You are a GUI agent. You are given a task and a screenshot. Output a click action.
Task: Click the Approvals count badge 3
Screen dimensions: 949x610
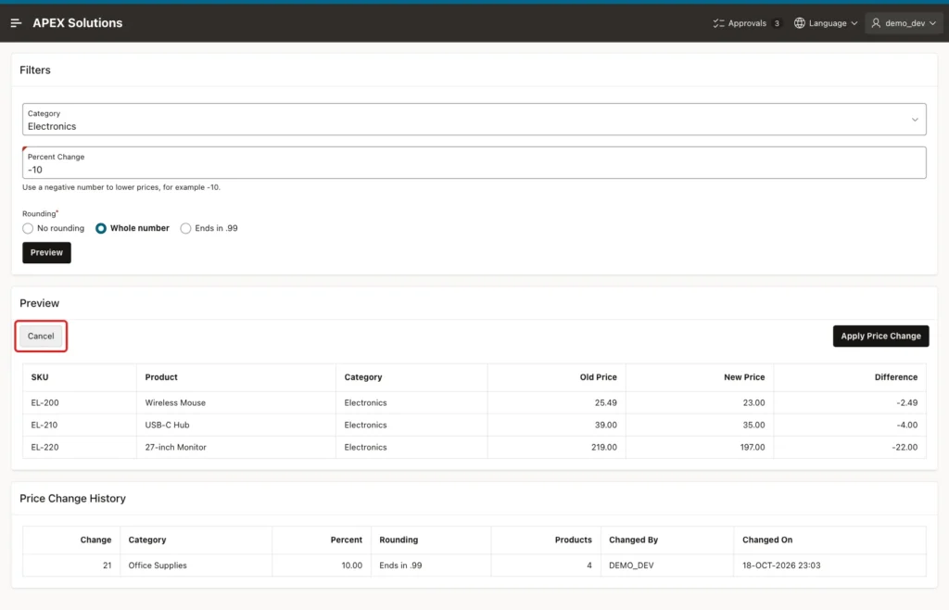777,23
